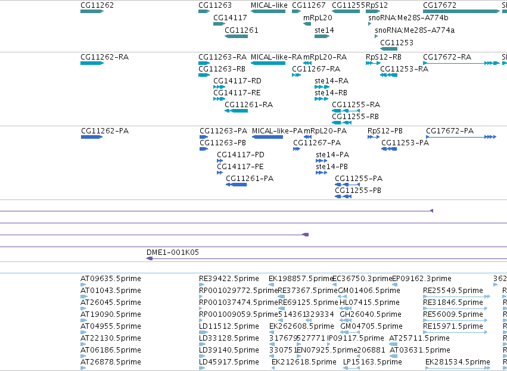507x371 pixels.
Task: Open snoRNA:Me28S-A774b feature
Action: 369,24
